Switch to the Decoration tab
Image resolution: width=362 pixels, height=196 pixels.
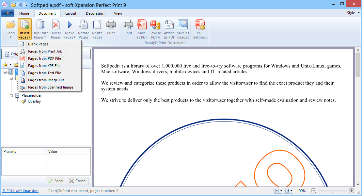(x=95, y=13)
